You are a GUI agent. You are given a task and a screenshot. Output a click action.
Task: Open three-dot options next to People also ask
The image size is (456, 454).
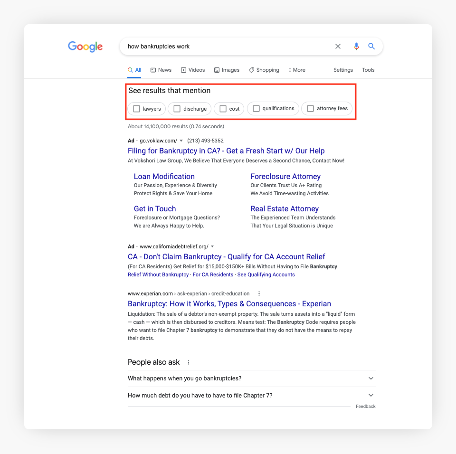tap(189, 362)
